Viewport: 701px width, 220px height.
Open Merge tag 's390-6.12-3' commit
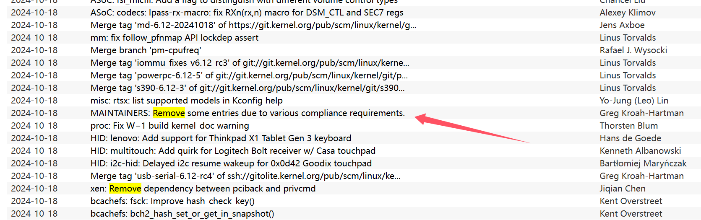[x=248, y=88]
